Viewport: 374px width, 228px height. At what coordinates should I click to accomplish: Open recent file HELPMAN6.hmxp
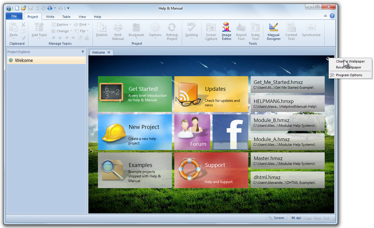pos(288,104)
